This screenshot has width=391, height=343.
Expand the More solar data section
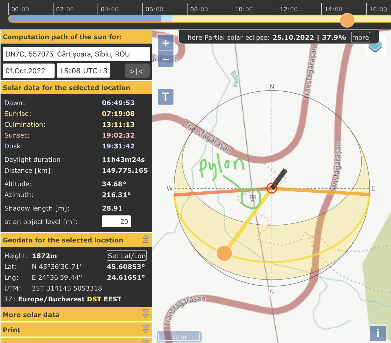pos(145,314)
